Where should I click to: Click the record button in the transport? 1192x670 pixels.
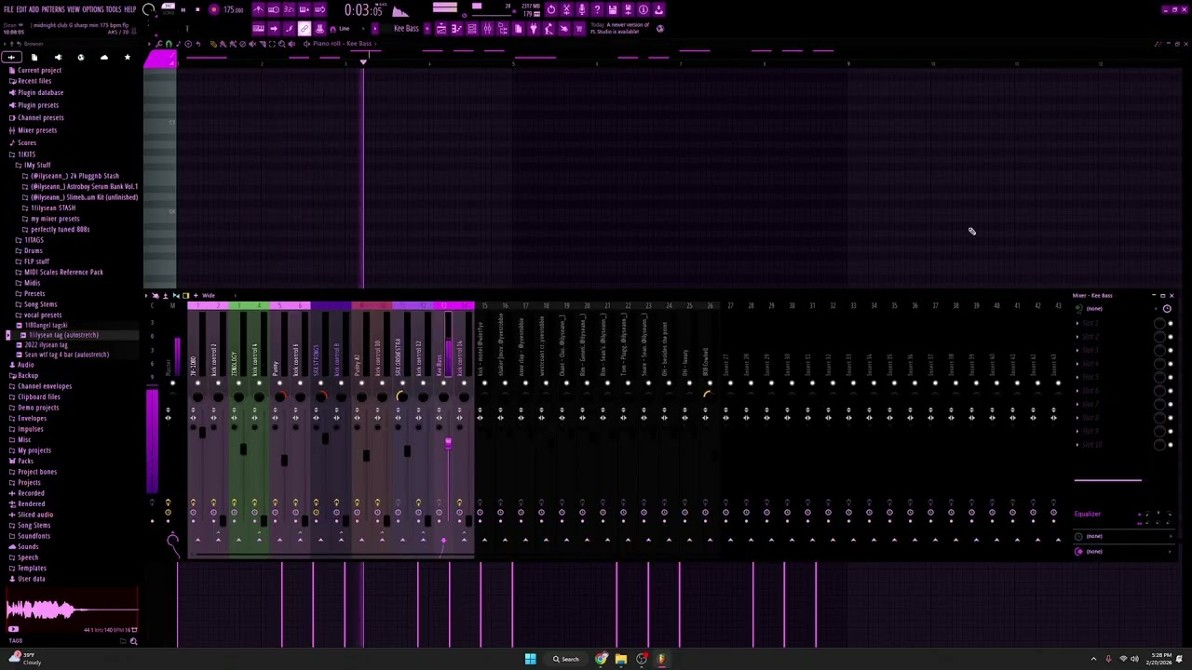(x=213, y=10)
